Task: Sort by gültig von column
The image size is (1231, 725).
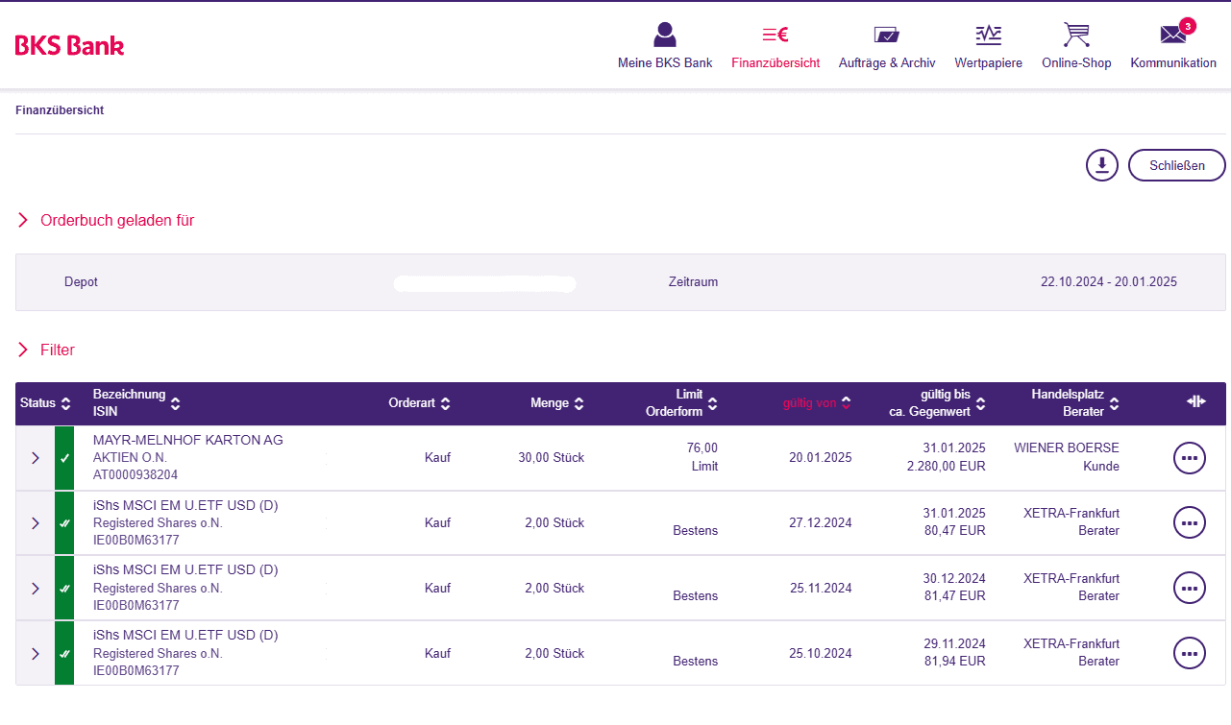Action: coord(817,403)
